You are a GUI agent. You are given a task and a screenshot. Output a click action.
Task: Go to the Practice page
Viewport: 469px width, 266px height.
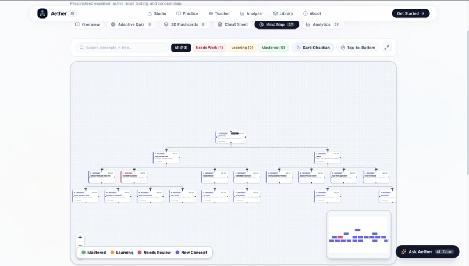[x=187, y=13]
